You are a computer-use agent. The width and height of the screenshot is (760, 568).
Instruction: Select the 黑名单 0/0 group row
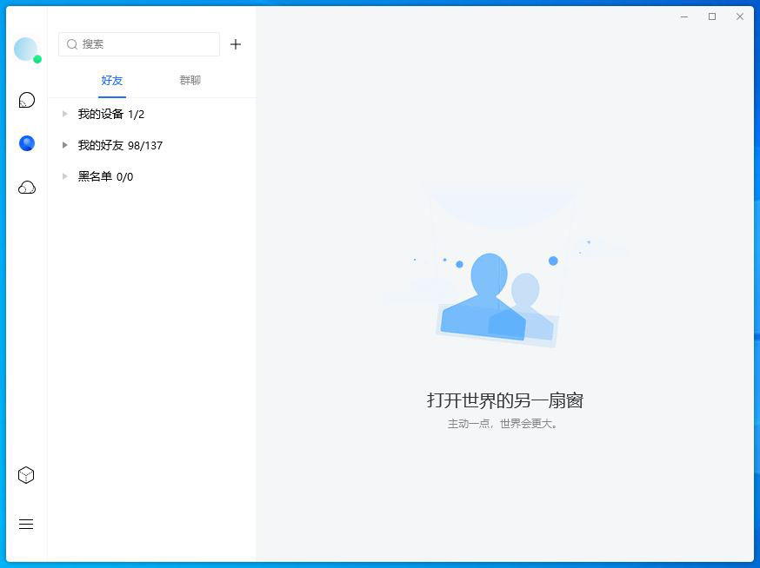click(106, 176)
